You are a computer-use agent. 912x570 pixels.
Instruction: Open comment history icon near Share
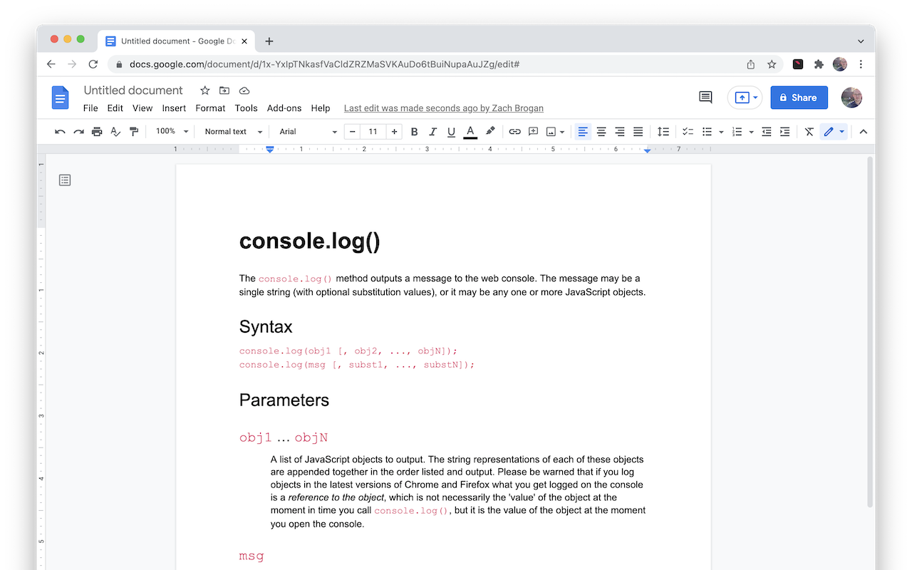click(x=705, y=98)
